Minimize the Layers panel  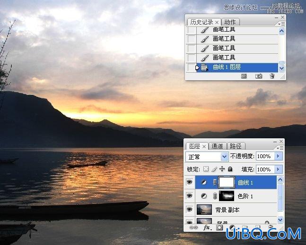tap(275, 142)
